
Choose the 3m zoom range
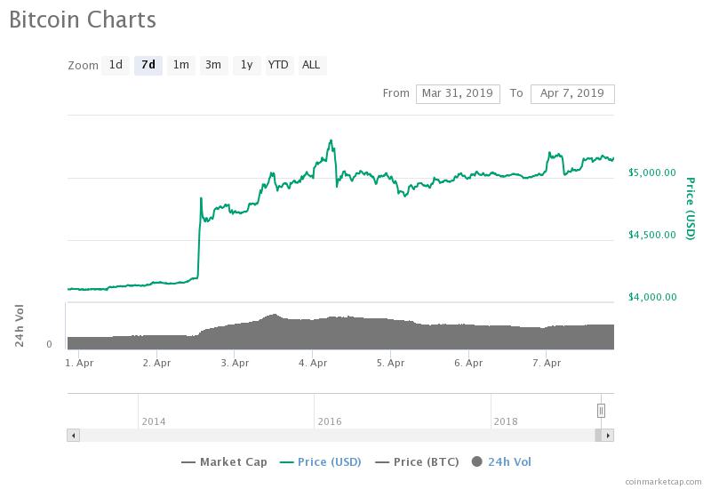(213, 65)
